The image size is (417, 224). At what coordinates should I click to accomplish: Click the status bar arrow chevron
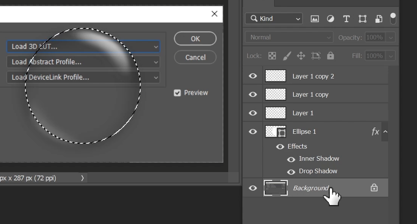pyautogui.click(x=82, y=178)
